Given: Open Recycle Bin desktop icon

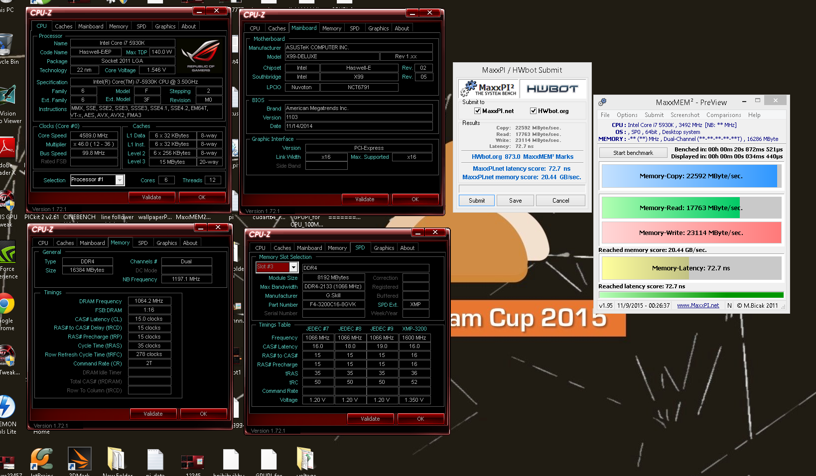Looking at the screenshot, I should point(6,46).
